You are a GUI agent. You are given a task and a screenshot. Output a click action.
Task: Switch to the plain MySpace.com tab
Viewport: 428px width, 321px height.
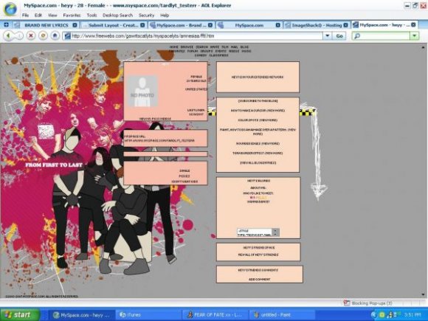click(249, 25)
